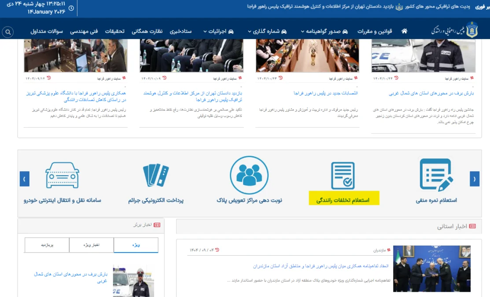Screen dimensions: 490x297
Task: Click the negative points inquiry pencil icon
Action: coord(436,176)
